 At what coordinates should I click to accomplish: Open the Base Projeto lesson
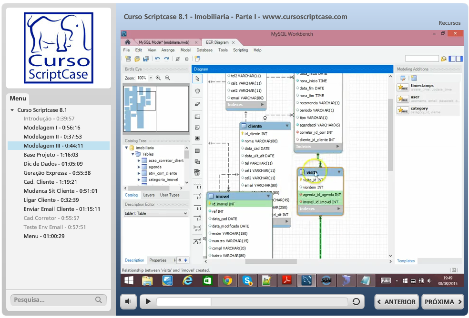pyautogui.click(x=51, y=155)
